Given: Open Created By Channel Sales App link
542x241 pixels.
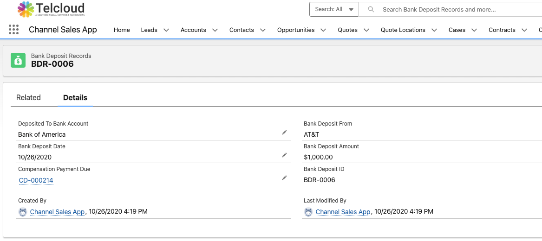Looking at the screenshot, I should pyautogui.click(x=58, y=212).
